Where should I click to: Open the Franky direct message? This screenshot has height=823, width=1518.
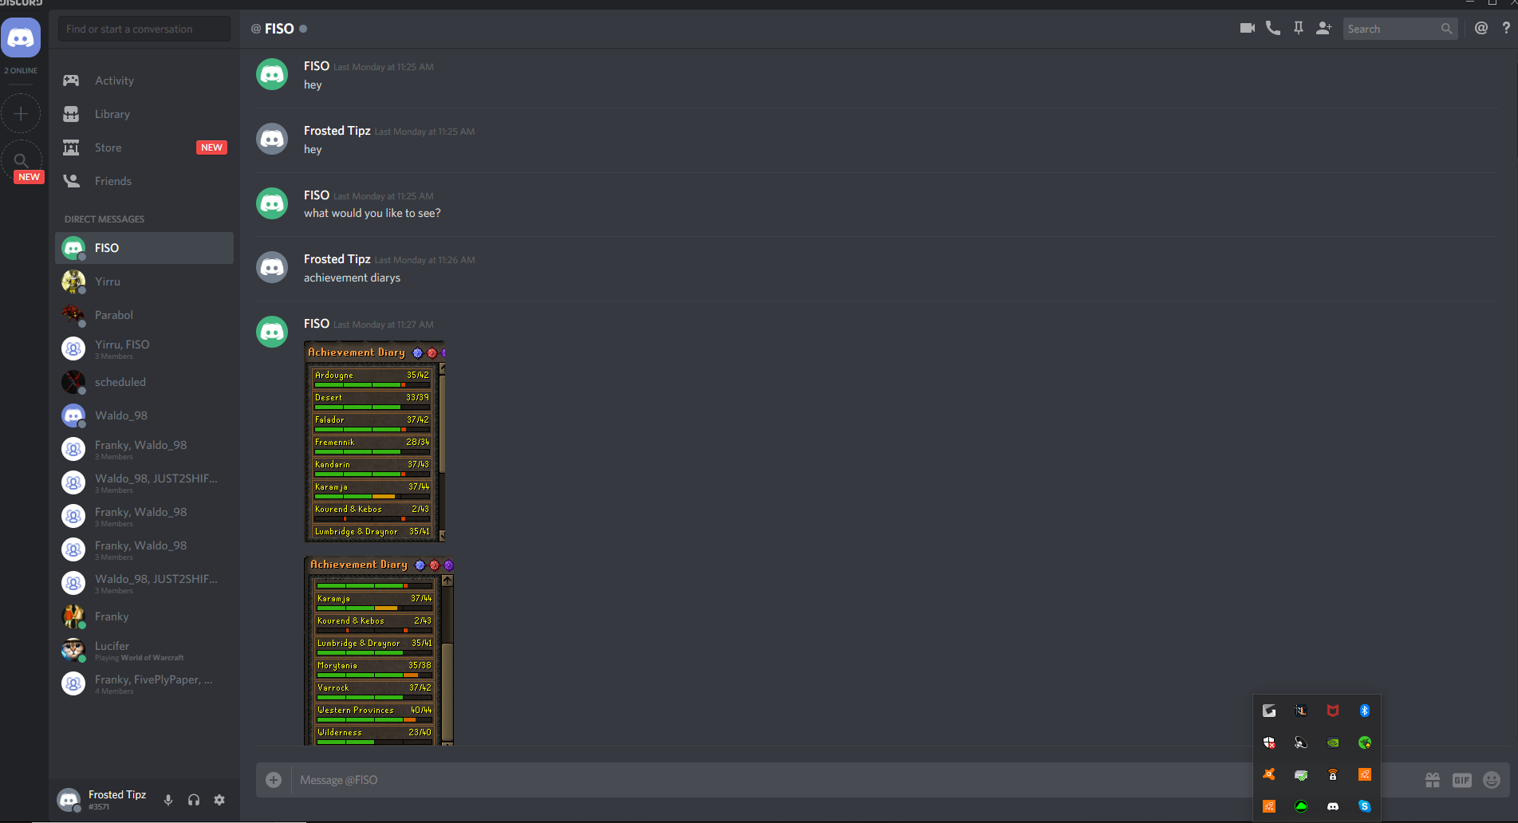pyautogui.click(x=144, y=616)
